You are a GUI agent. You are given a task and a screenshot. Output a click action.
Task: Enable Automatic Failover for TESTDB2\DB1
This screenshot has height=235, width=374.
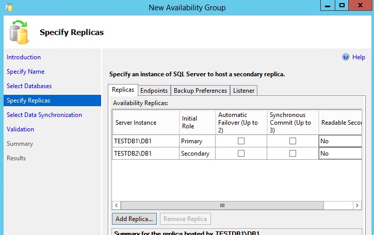241,153
